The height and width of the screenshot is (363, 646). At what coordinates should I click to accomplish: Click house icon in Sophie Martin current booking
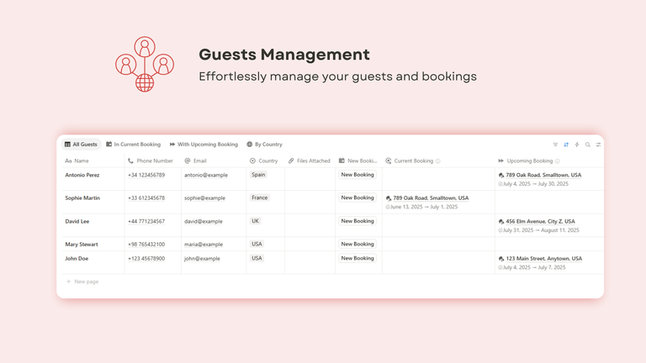pos(388,198)
